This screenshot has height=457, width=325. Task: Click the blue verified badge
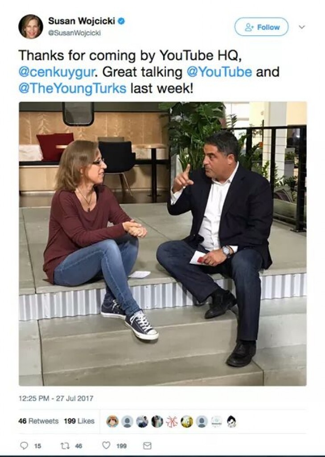[121, 21]
